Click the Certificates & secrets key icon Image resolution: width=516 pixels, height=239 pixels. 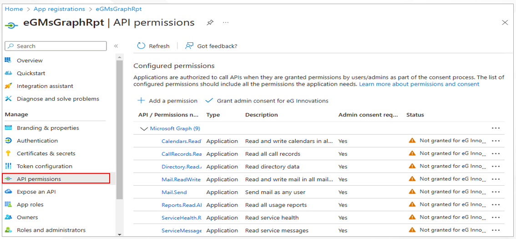tap(8, 153)
